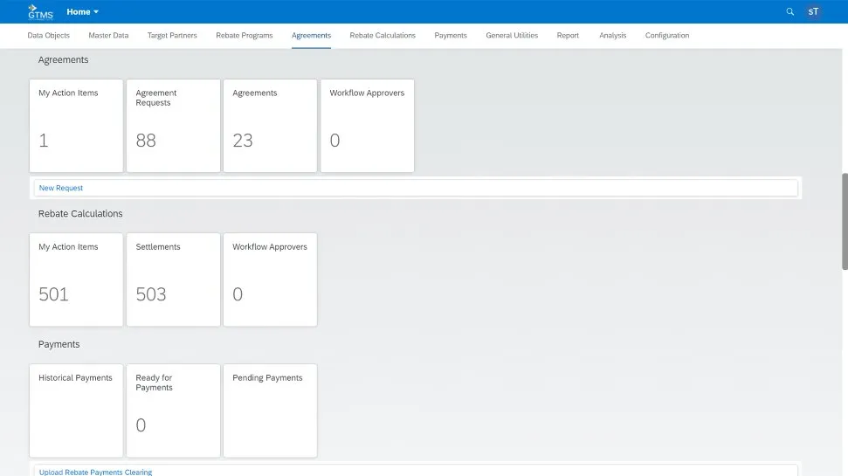
Task: Switch to the Data Objects tab
Action: [49, 36]
